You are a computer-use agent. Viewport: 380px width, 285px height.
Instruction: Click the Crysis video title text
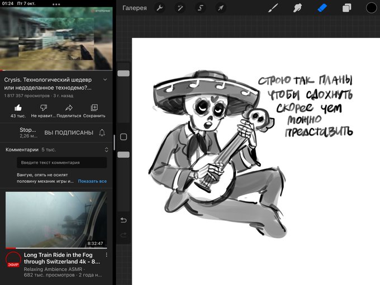(48, 84)
